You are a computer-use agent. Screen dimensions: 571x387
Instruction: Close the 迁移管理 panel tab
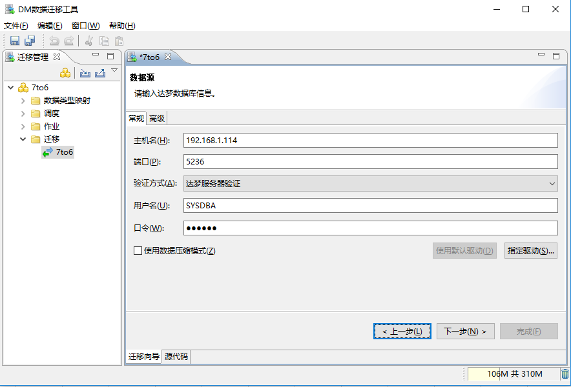coord(57,57)
